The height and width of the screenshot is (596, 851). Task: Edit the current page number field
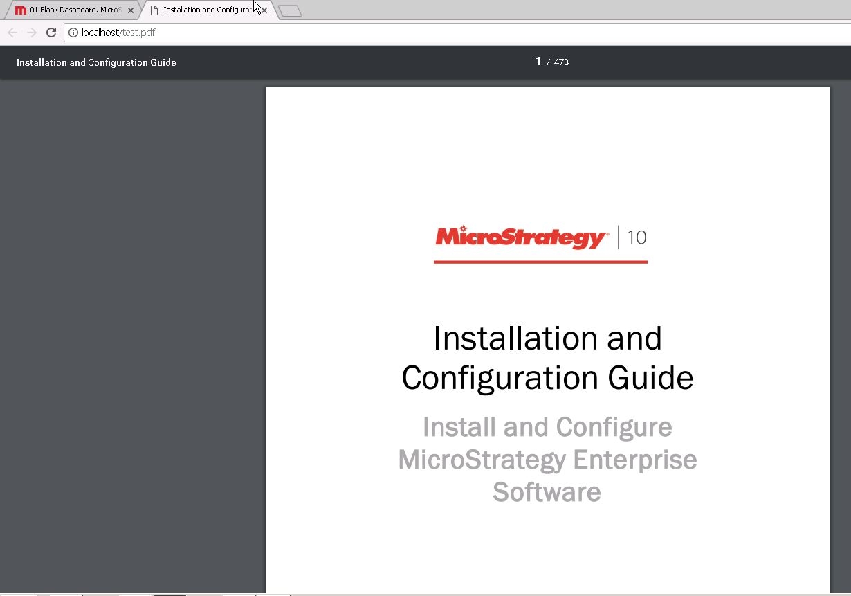click(x=538, y=62)
